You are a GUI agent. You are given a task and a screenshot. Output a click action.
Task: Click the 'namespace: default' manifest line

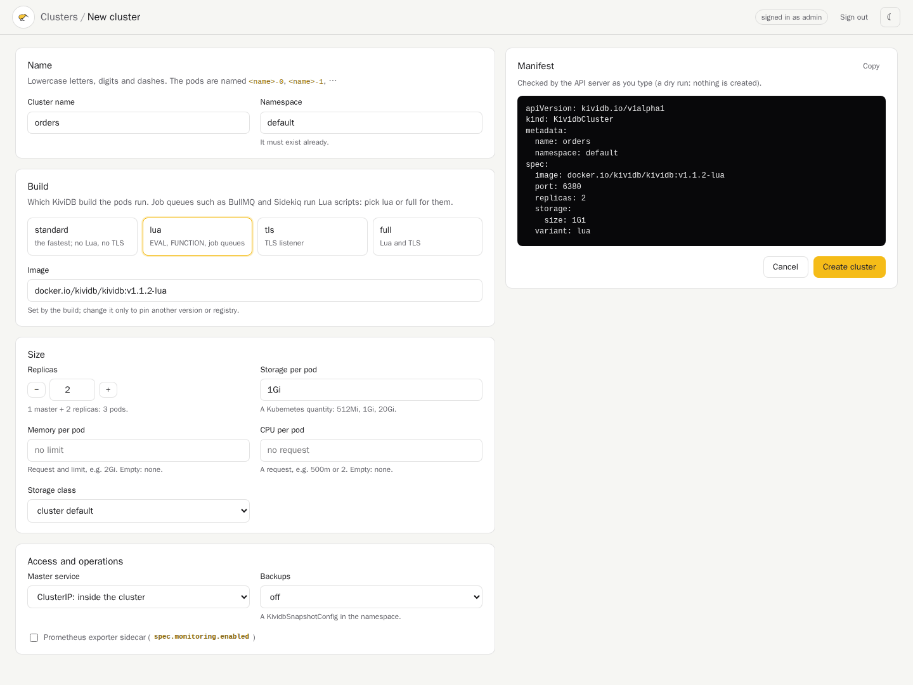point(576,153)
